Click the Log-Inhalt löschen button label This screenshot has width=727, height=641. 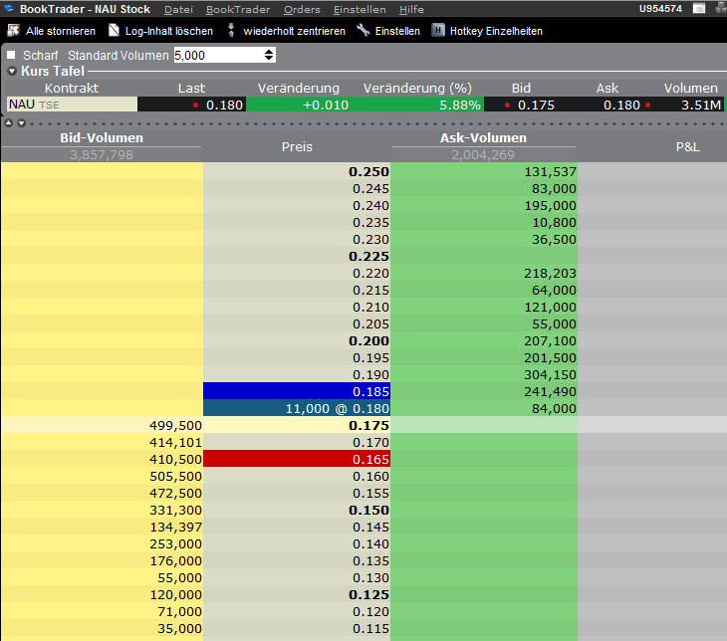point(169,31)
